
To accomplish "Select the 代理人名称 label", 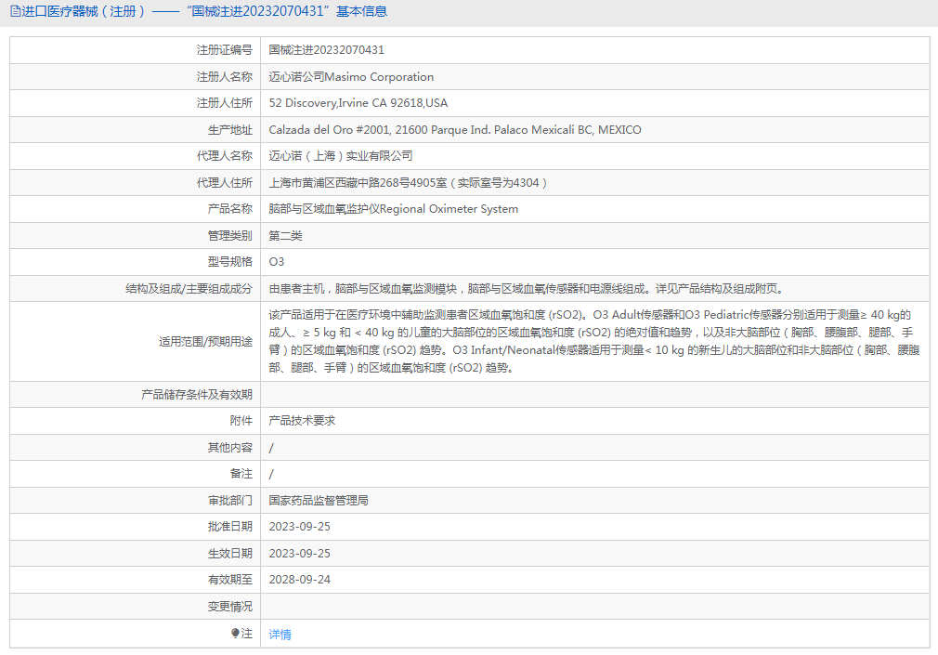I will (x=225, y=156).
